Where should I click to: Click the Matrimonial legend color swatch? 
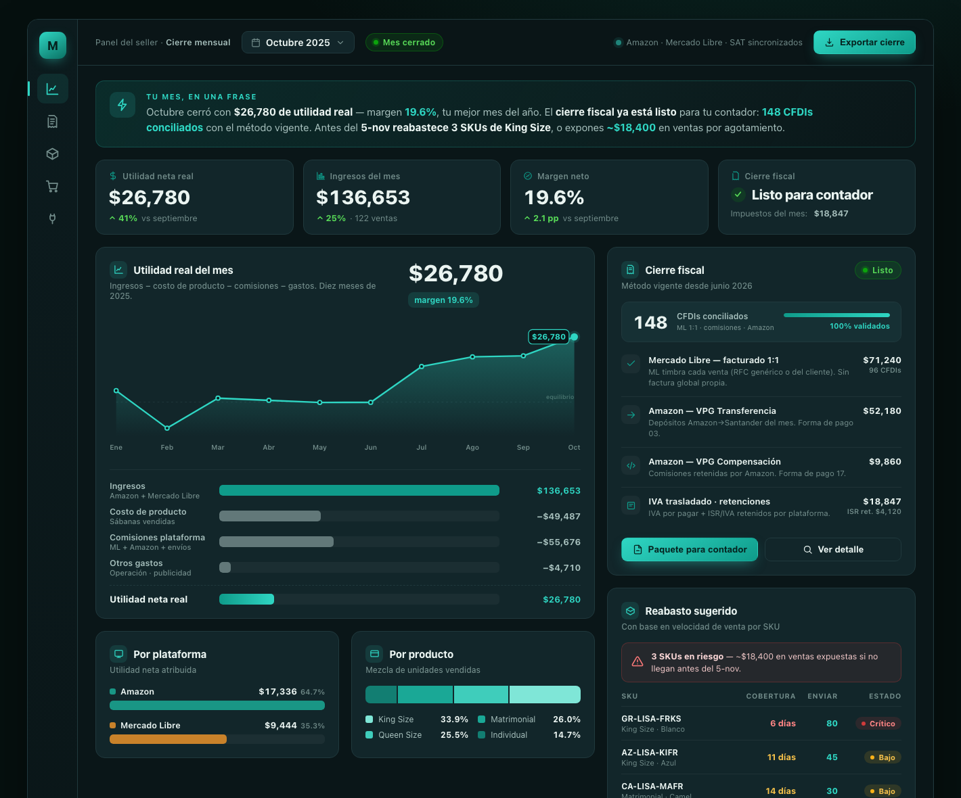click(481, 720)
